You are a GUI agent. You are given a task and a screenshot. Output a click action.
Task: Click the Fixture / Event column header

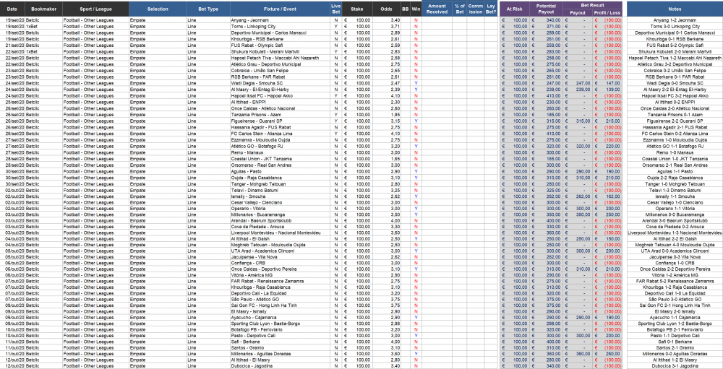(281, 9)
